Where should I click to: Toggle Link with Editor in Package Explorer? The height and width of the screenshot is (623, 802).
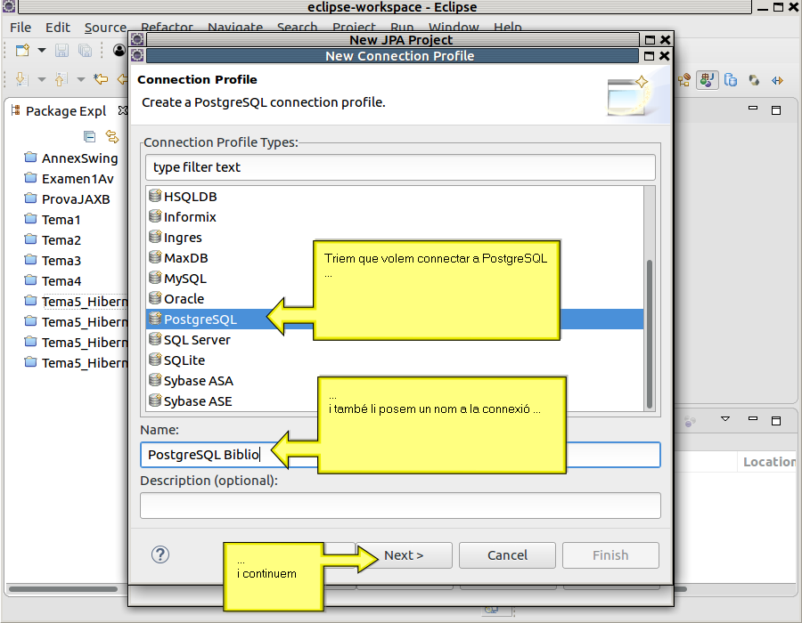(112, 136)
